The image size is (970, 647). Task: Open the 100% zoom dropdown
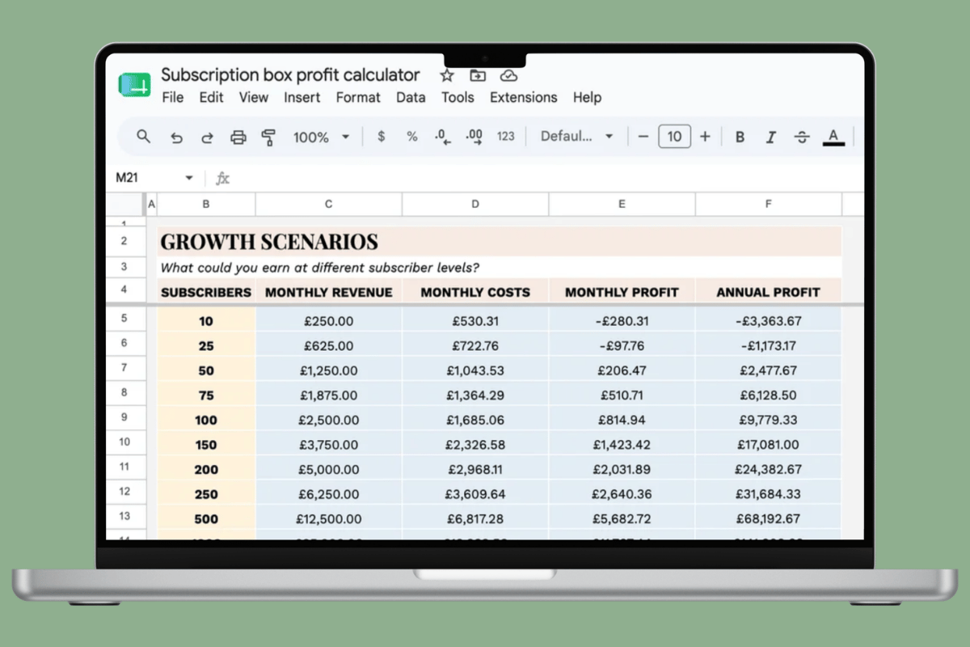click(x=321, y=137)
